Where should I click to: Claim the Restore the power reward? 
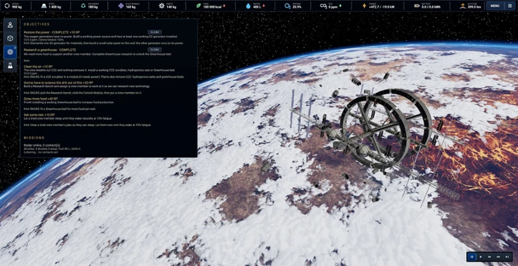[154, 32]
